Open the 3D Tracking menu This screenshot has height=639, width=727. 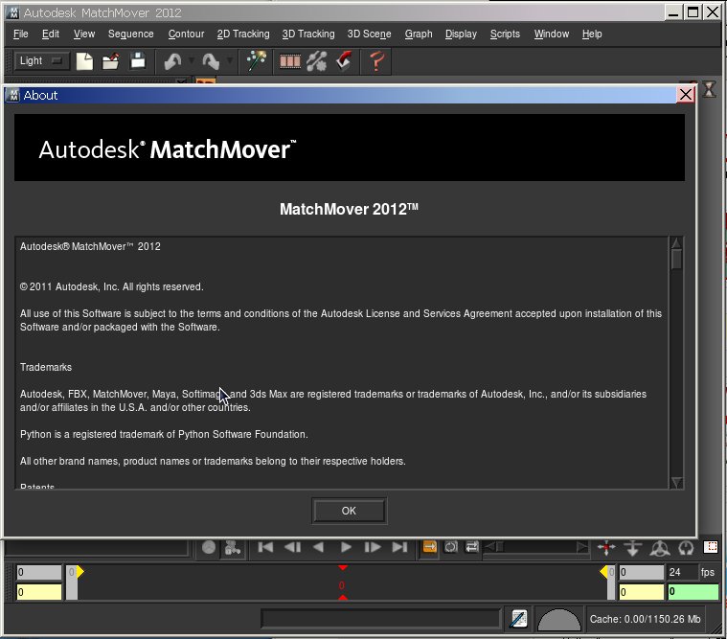point(308,34)
